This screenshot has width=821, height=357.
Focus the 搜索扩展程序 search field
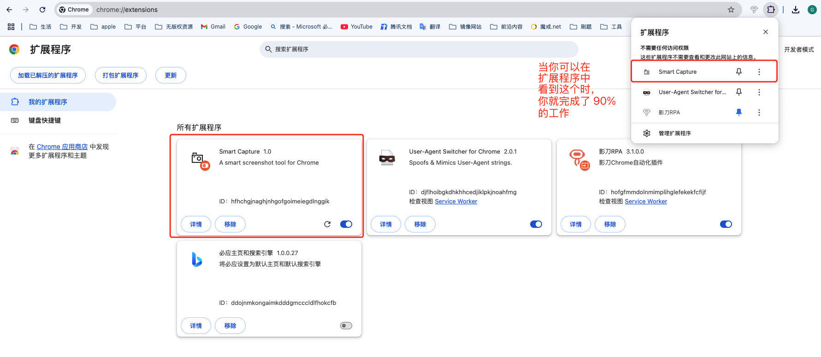419,49
